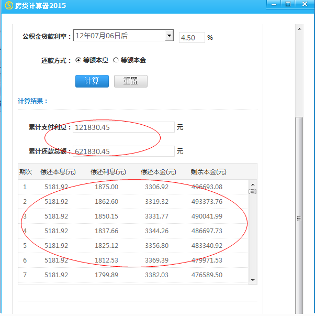
Task: Click principal value 3331.77 in row 3
Action: 156,216
